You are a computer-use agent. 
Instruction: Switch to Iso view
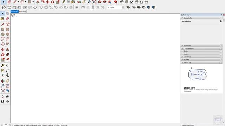(122, 2)
